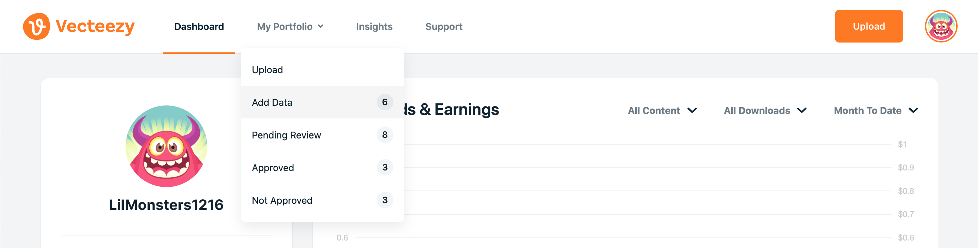Click the Vecteezy logo icon

pos(36,26)
